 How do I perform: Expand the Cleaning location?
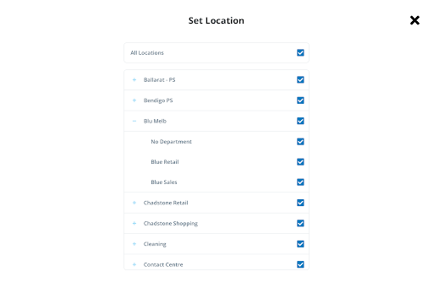[134, 244]
